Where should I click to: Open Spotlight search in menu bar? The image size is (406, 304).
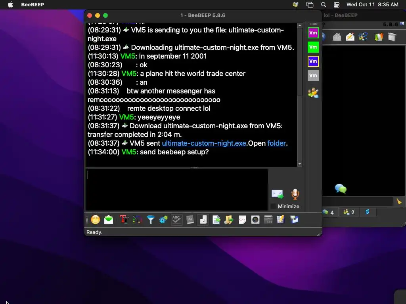(324, 4)
